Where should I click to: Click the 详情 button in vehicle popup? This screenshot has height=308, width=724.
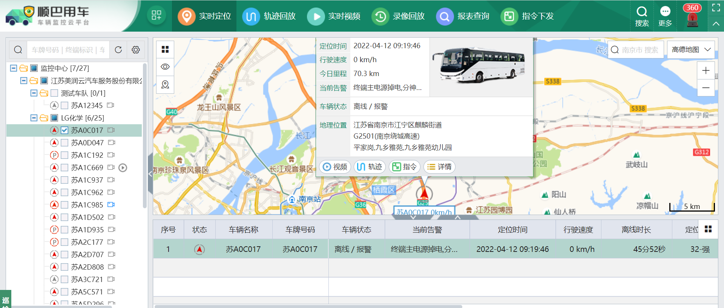tap(439, 167)
